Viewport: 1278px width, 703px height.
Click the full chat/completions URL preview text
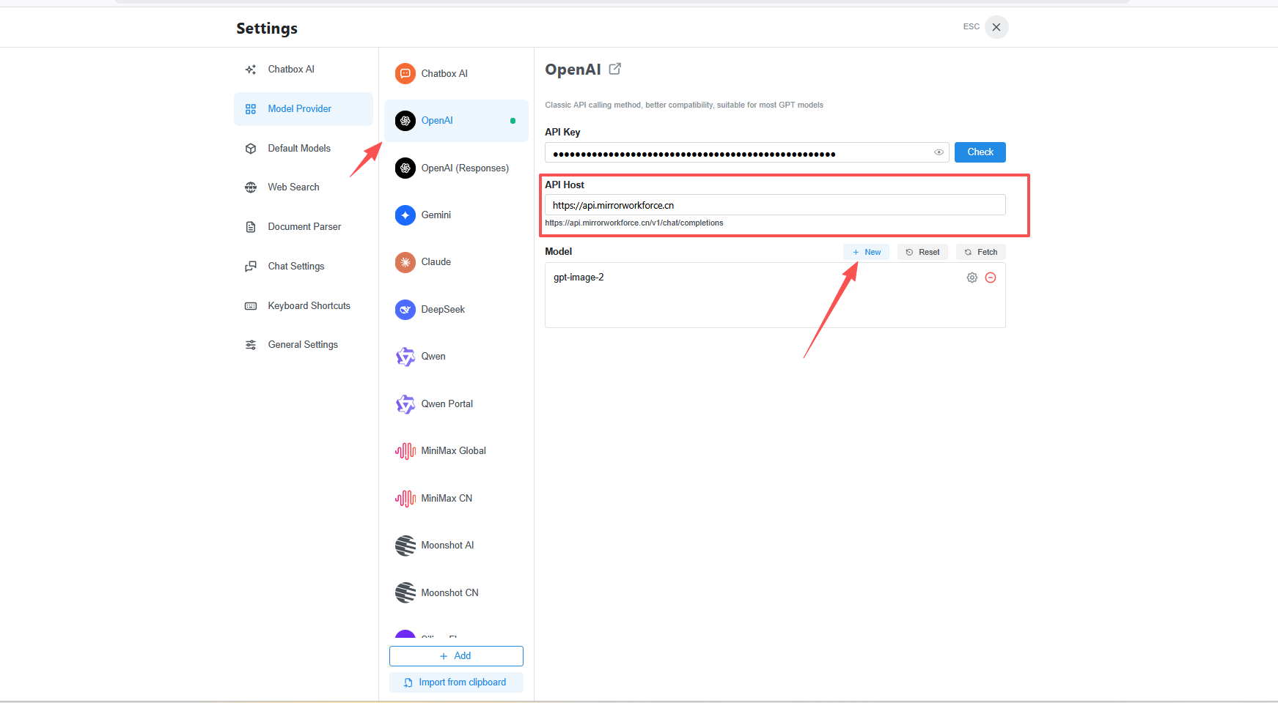tap(634, 223)
